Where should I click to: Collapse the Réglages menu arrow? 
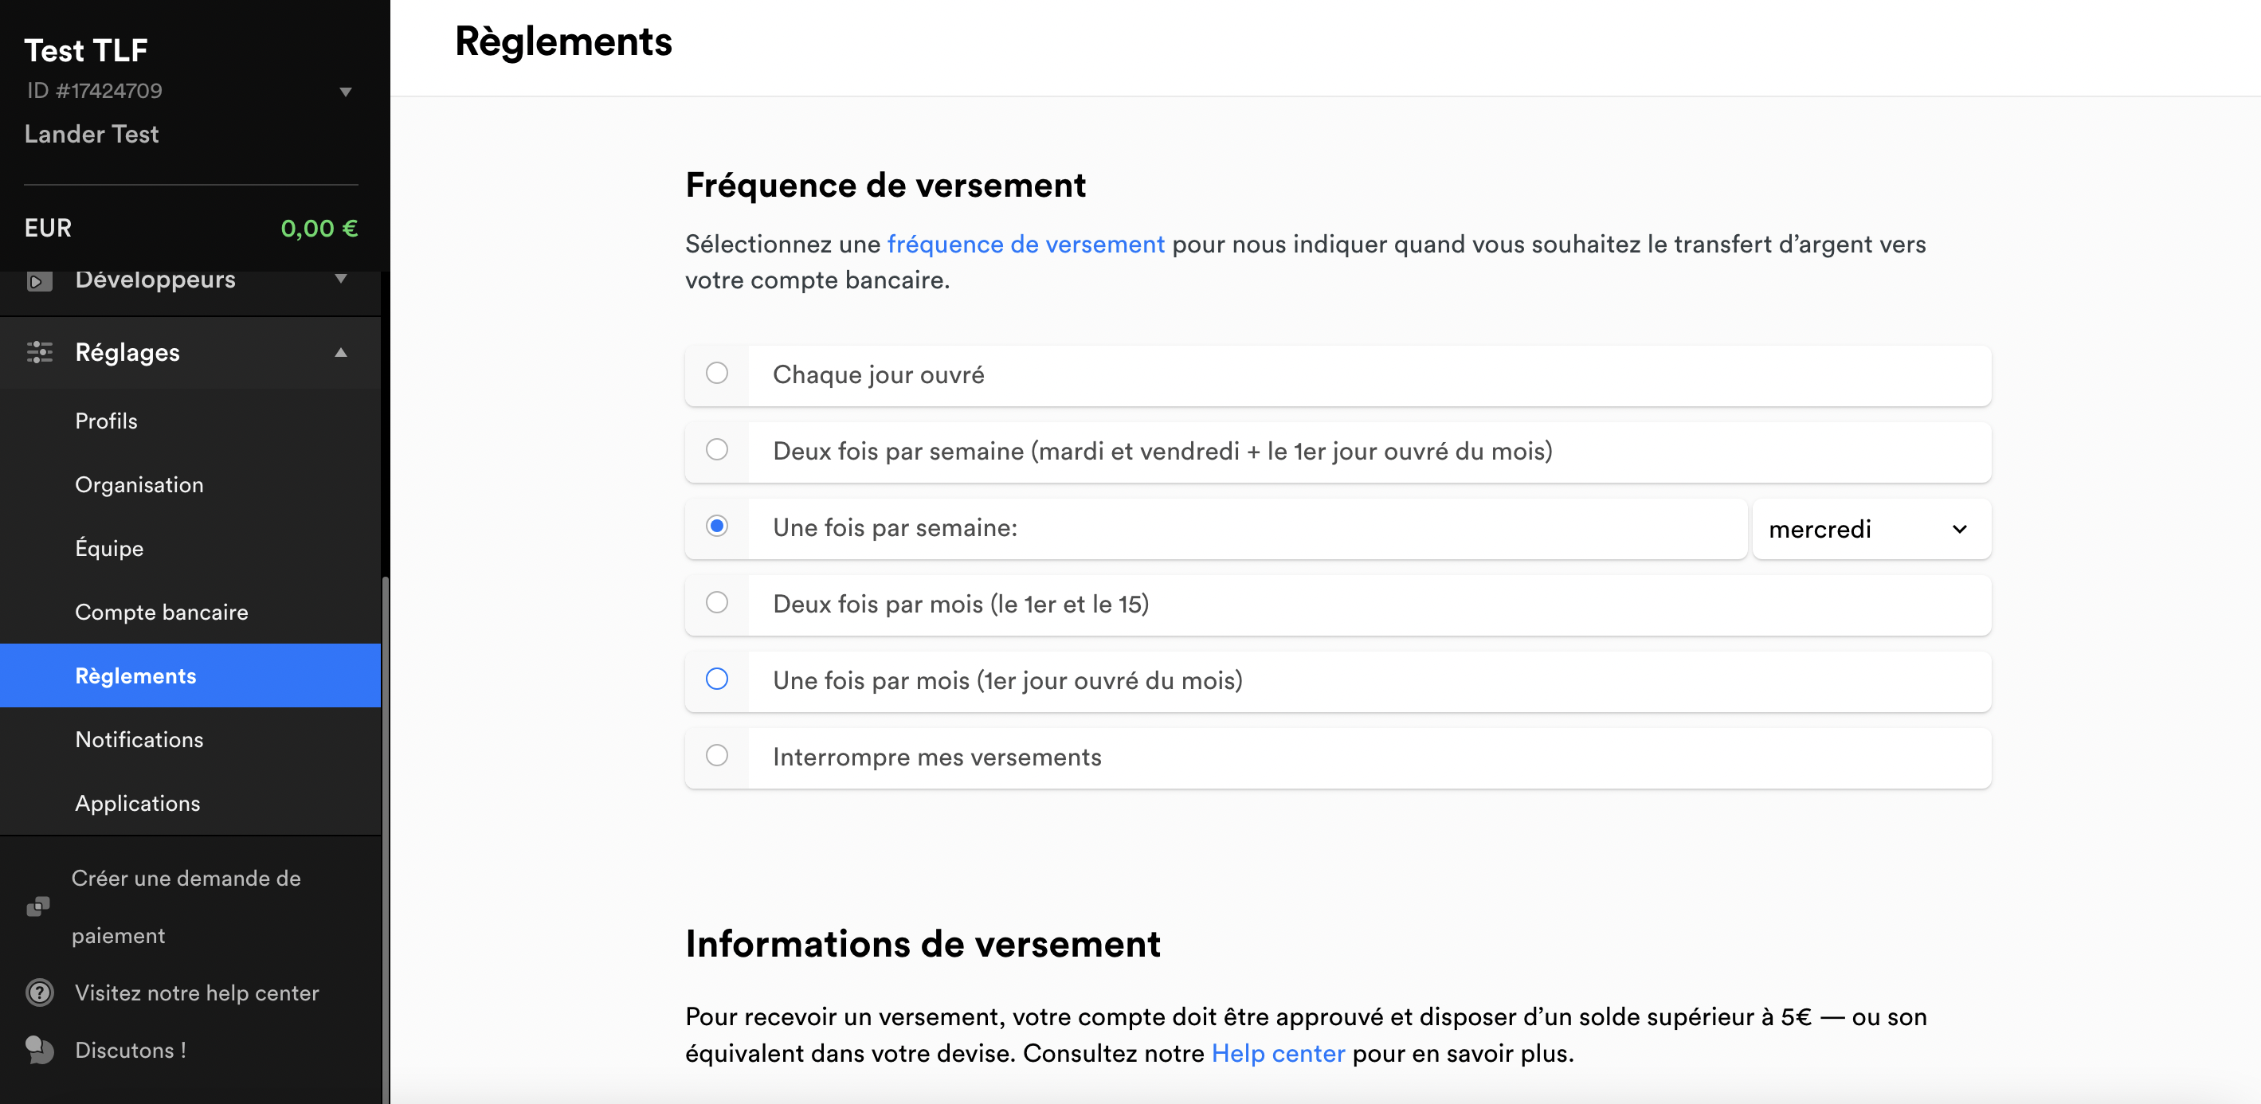tap(342, 353)
